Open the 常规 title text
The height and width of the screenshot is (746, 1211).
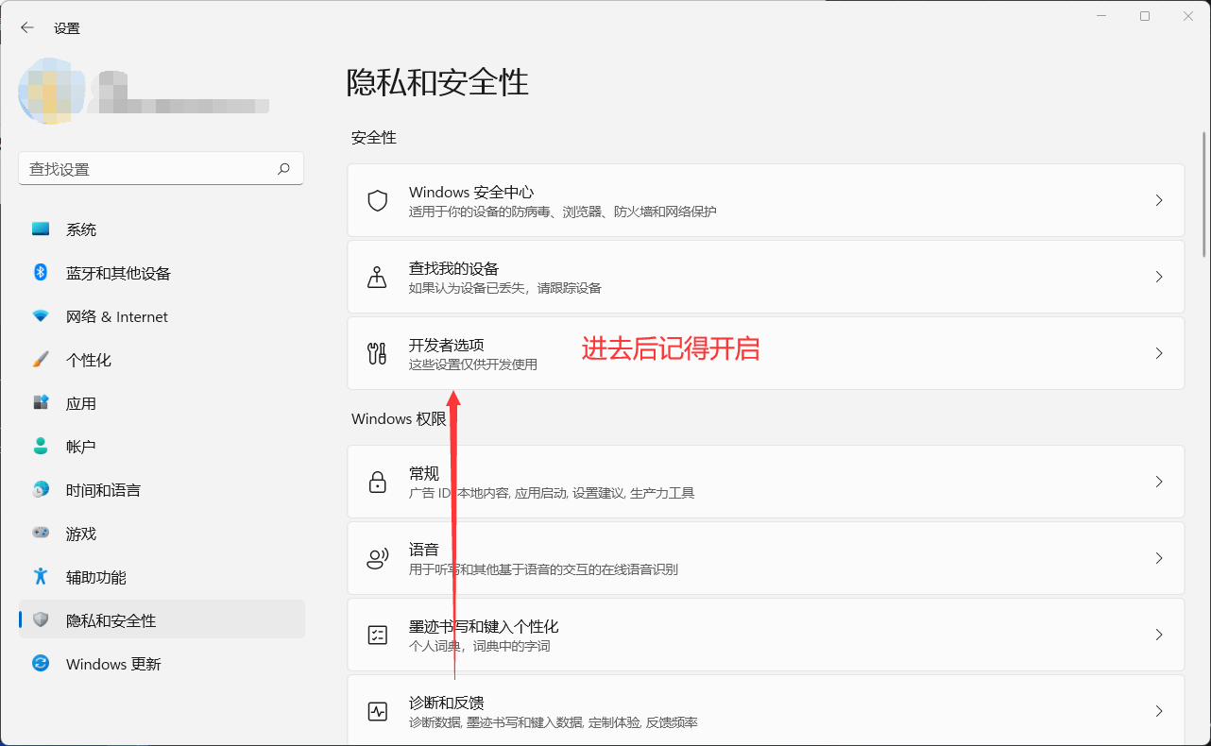point(424,473)
